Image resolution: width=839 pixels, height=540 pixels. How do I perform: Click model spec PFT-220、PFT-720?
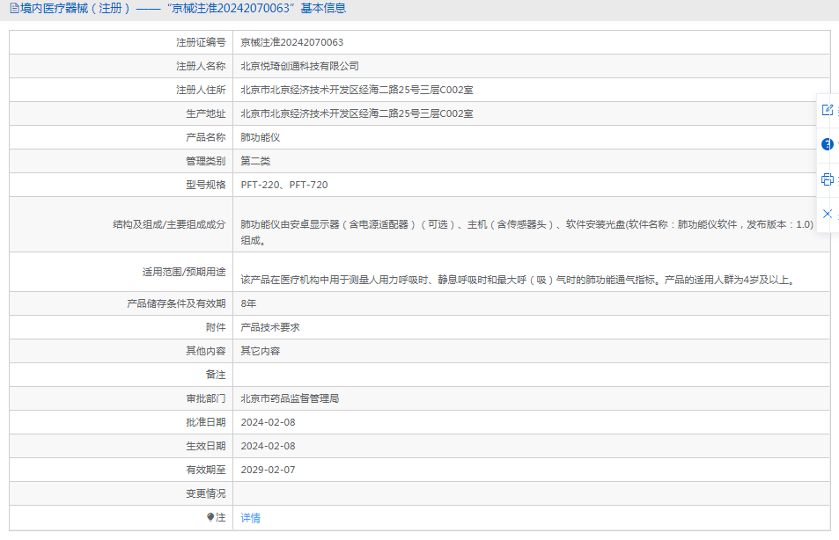click(x=284, y=185)
